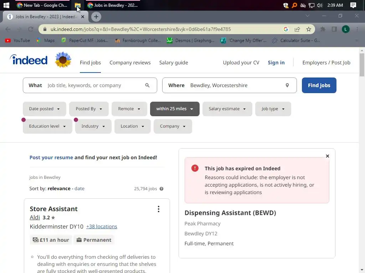Click Post your resume link

(51, 157)
